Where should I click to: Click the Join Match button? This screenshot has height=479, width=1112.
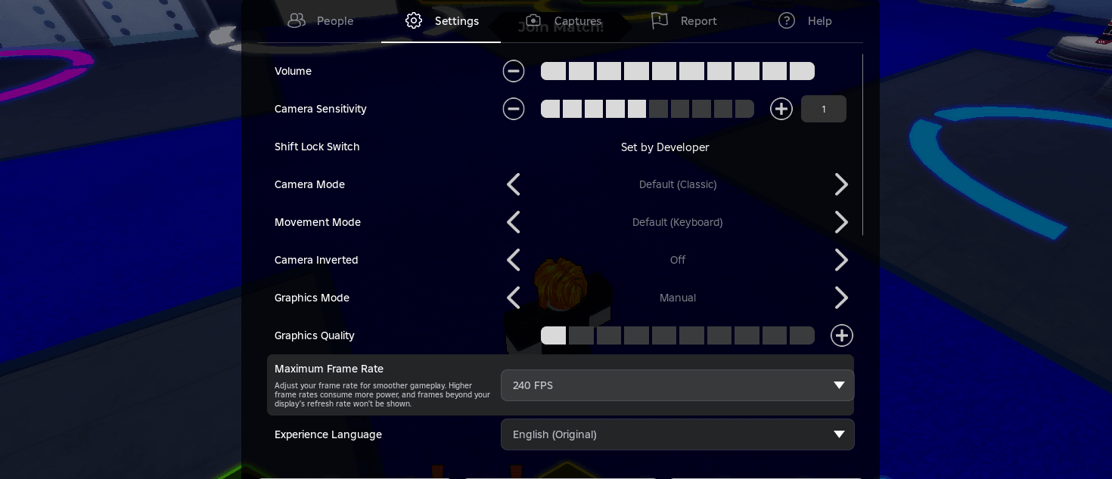[x=561, y=26]
